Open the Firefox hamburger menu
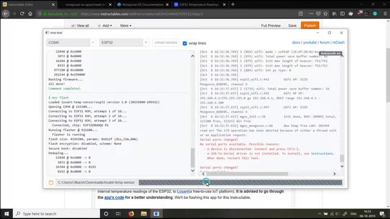This screenshot has height=219, width=390. tap(385, 13)
